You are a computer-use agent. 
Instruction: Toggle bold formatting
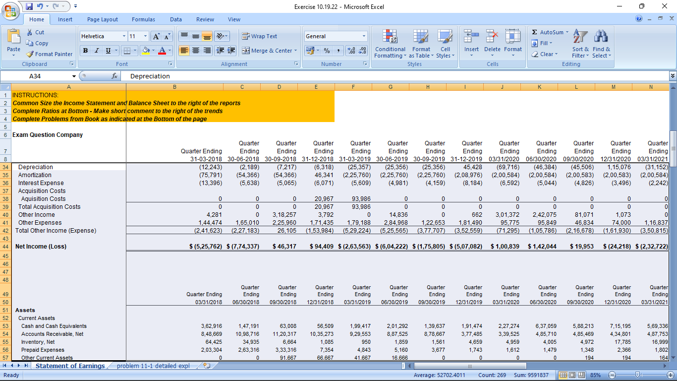(84, 51)
